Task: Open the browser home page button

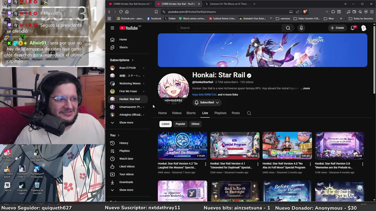Action: point(127,12)
